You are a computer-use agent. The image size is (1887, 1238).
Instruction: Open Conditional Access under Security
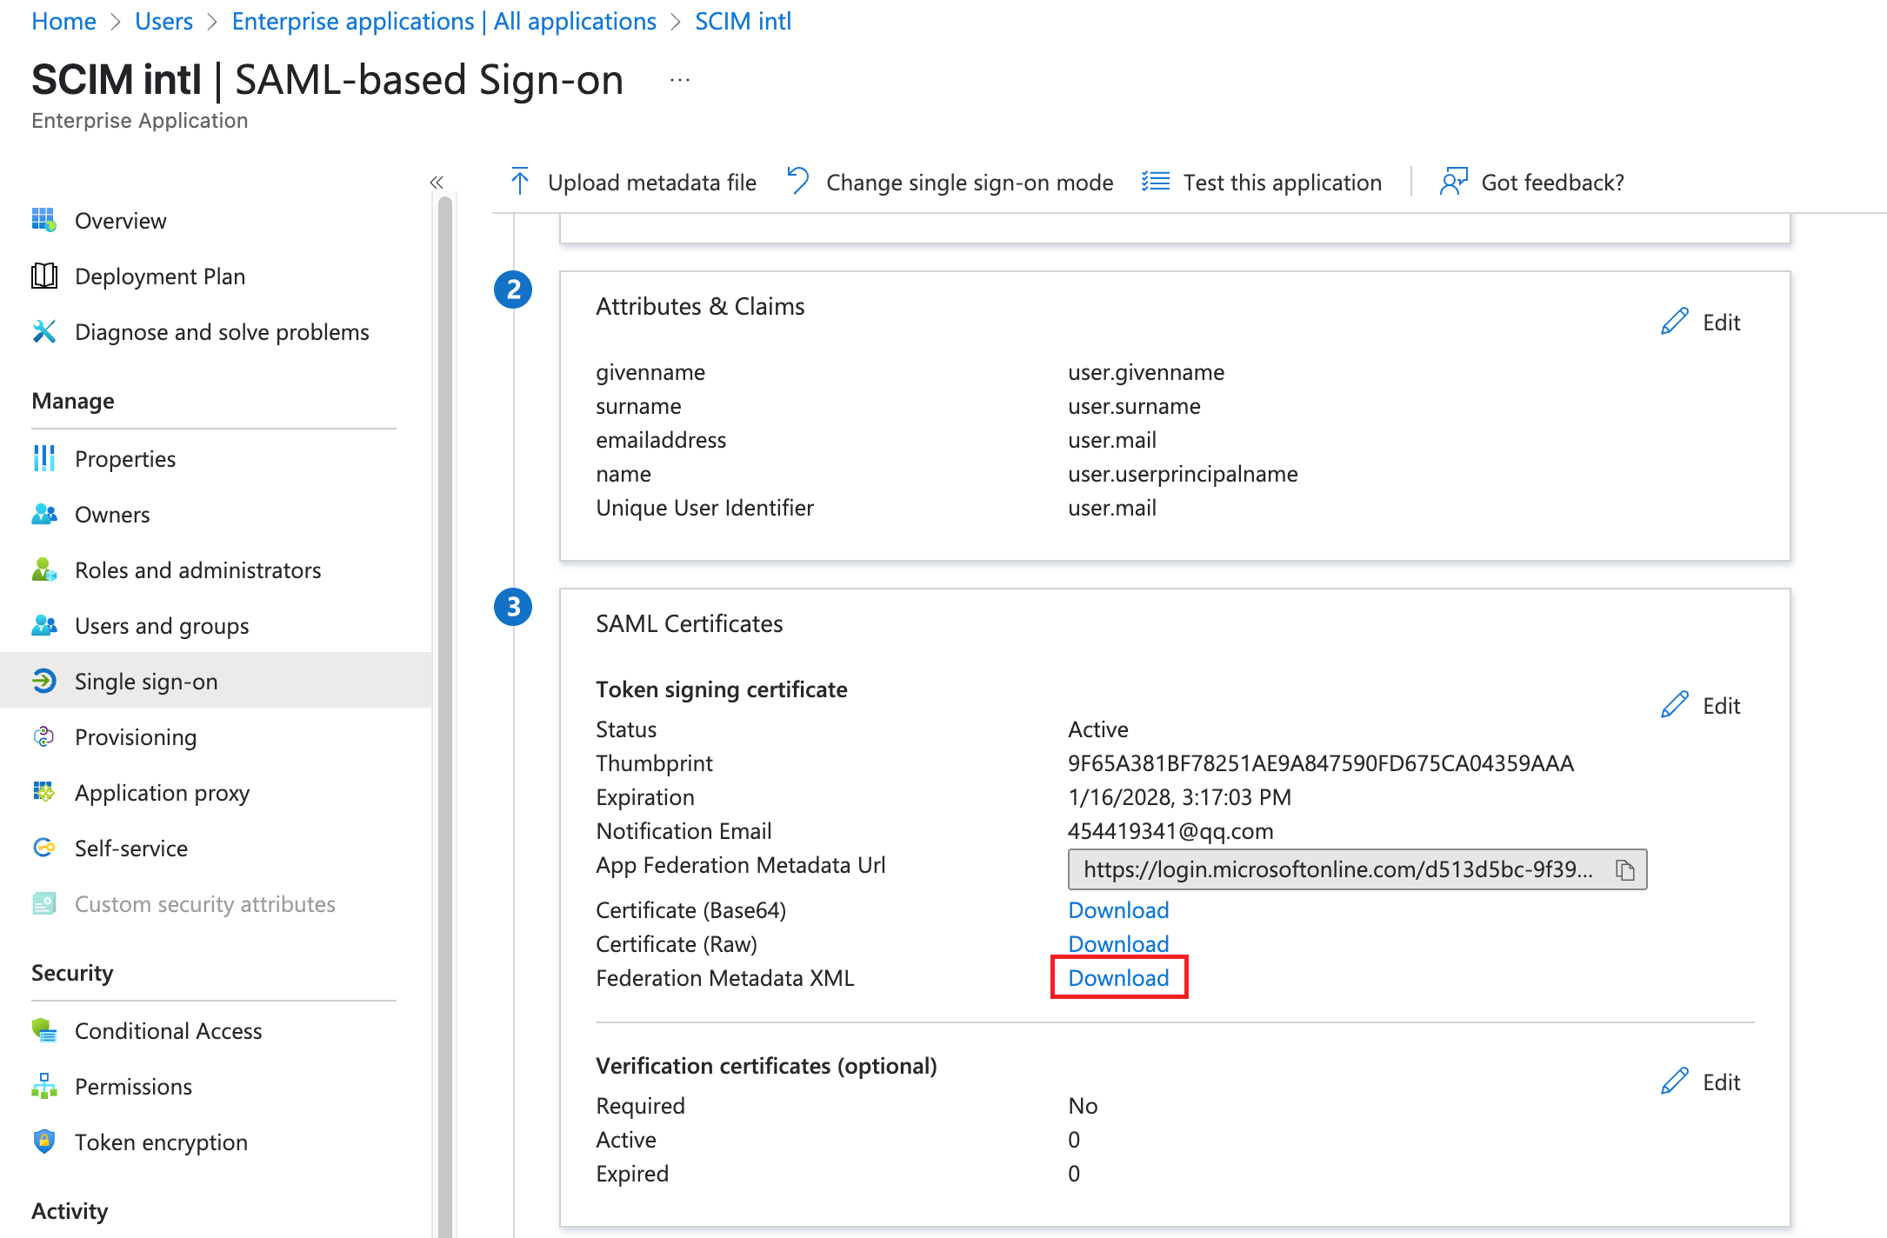(168, 1031)
